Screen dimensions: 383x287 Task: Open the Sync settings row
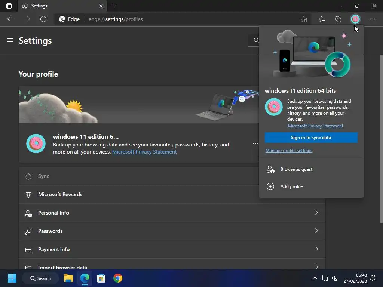[x=139, y=176]
